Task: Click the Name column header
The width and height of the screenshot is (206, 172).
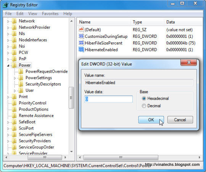Action: point(104,22)
